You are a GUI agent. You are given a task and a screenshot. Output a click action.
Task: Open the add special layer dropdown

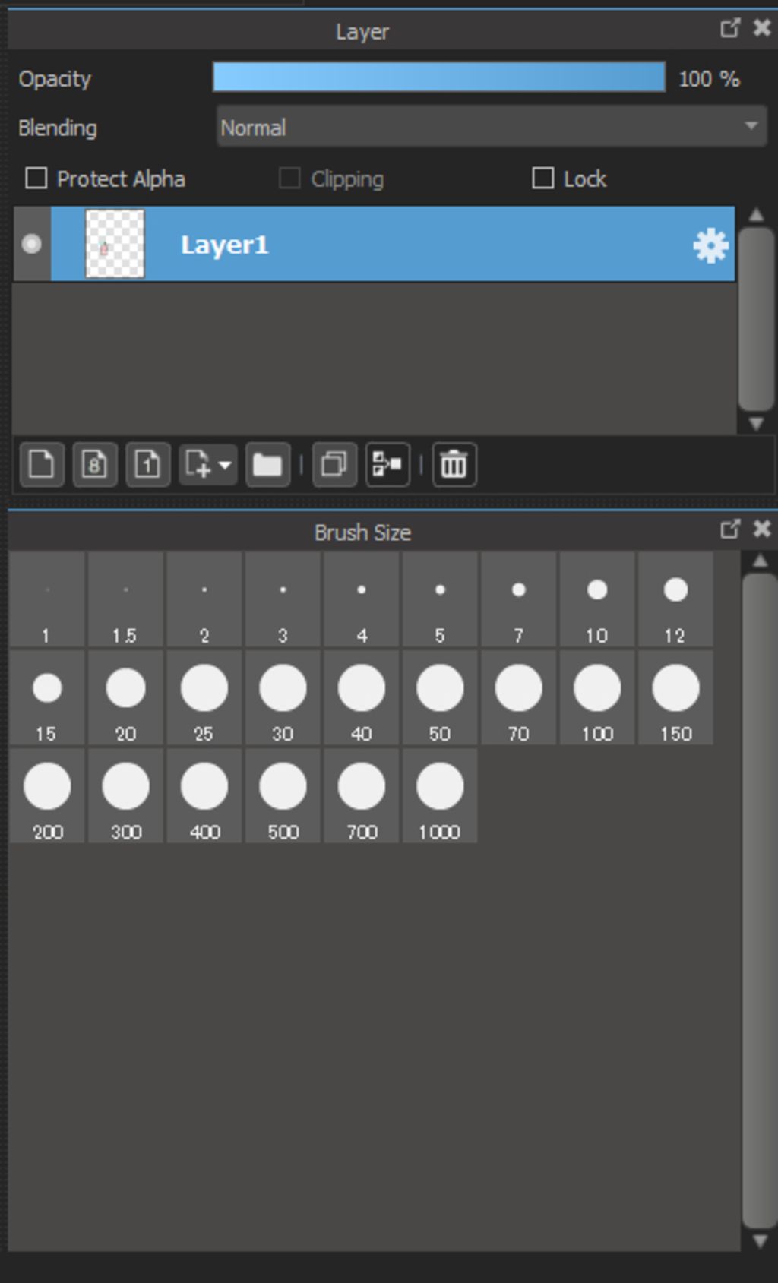coord(208,463)
